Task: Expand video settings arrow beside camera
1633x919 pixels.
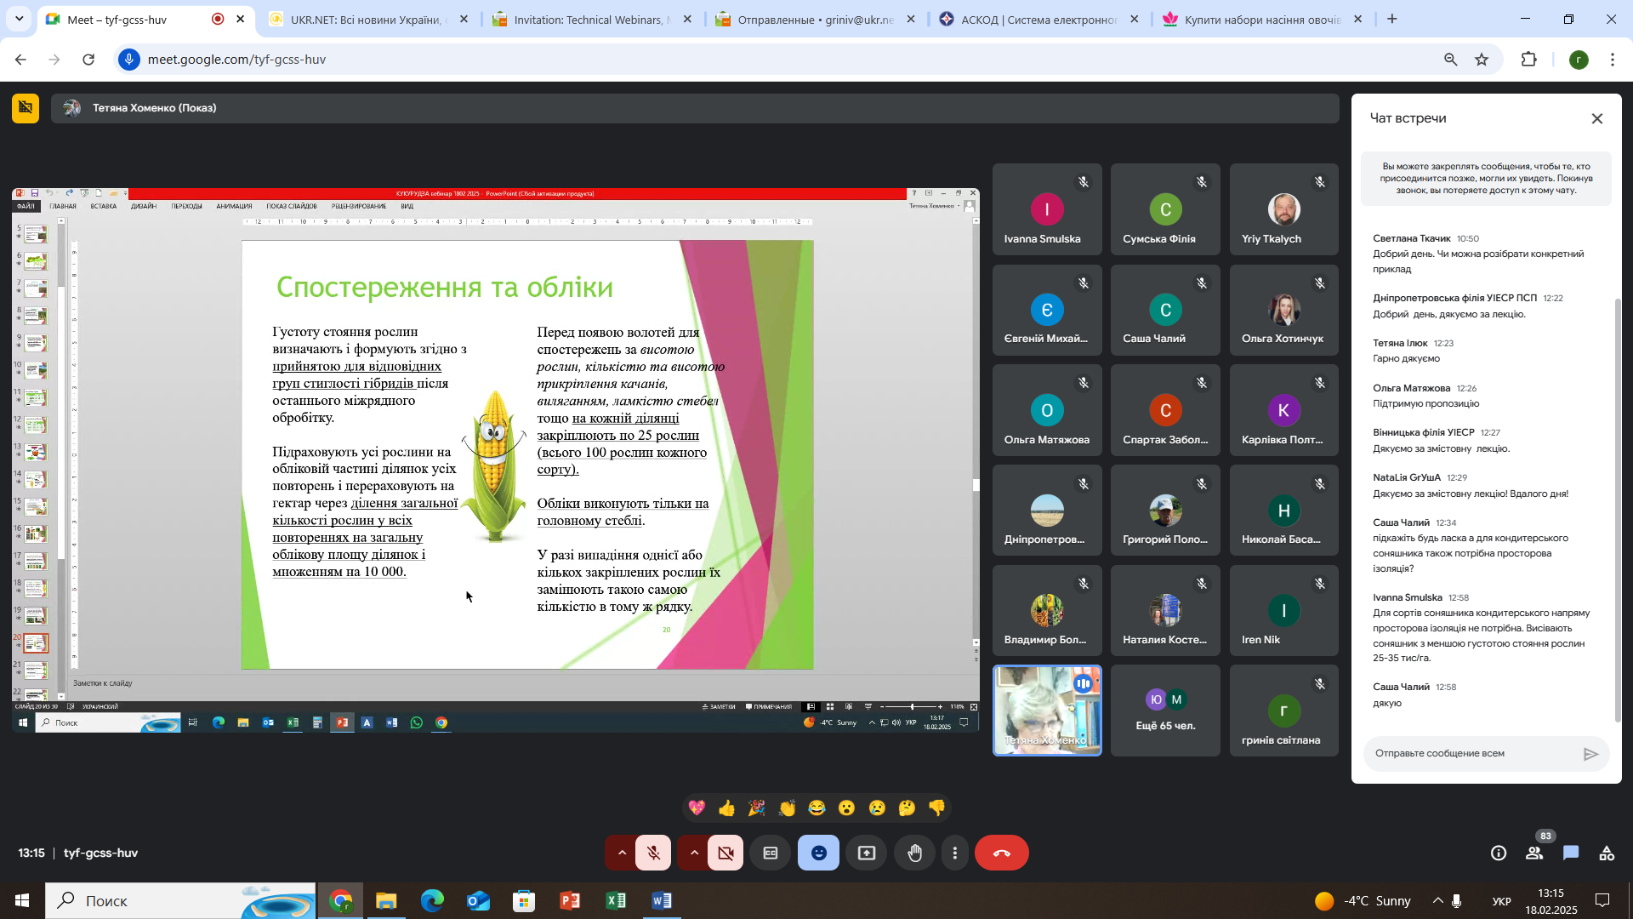Action: [694, 853]
